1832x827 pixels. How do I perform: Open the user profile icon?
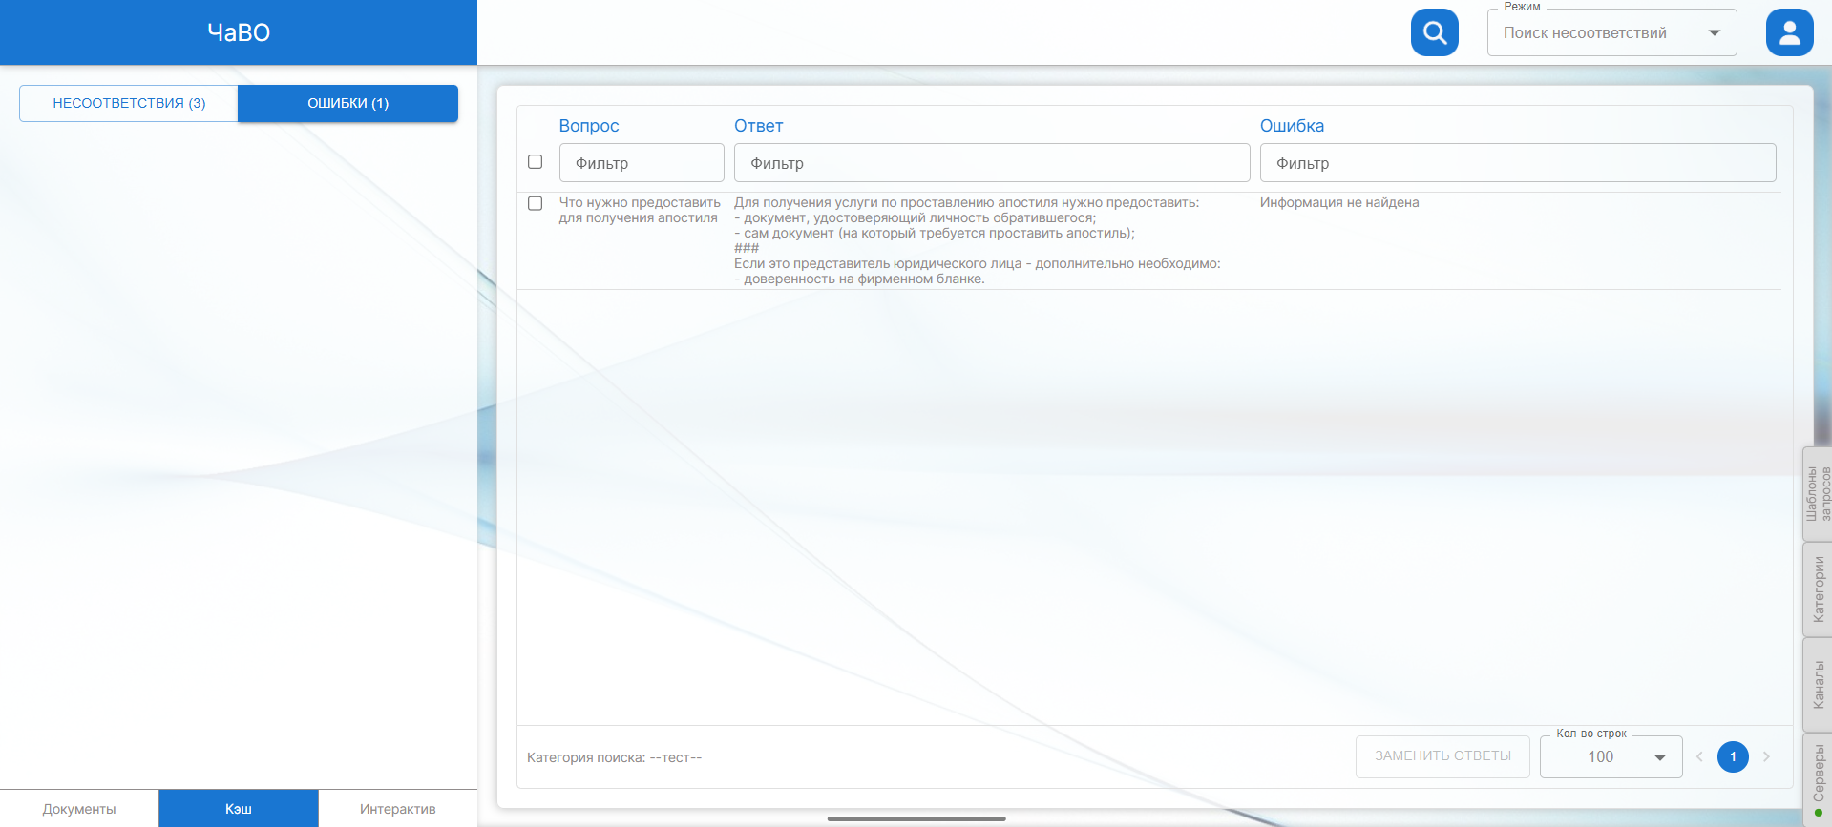pyautogui.click(x=1789, y=32)
